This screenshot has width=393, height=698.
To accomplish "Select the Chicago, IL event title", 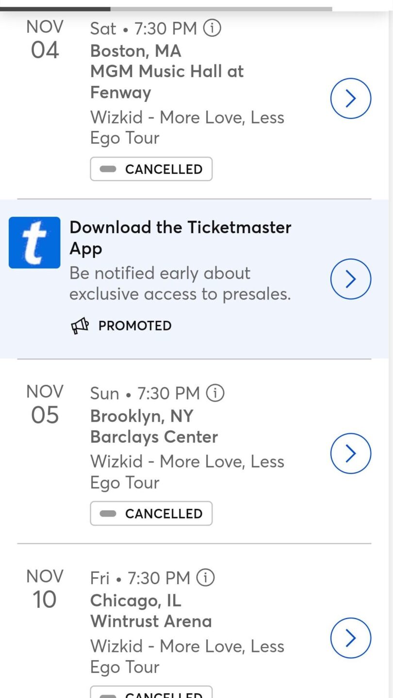I will click(x=136, y=601).
